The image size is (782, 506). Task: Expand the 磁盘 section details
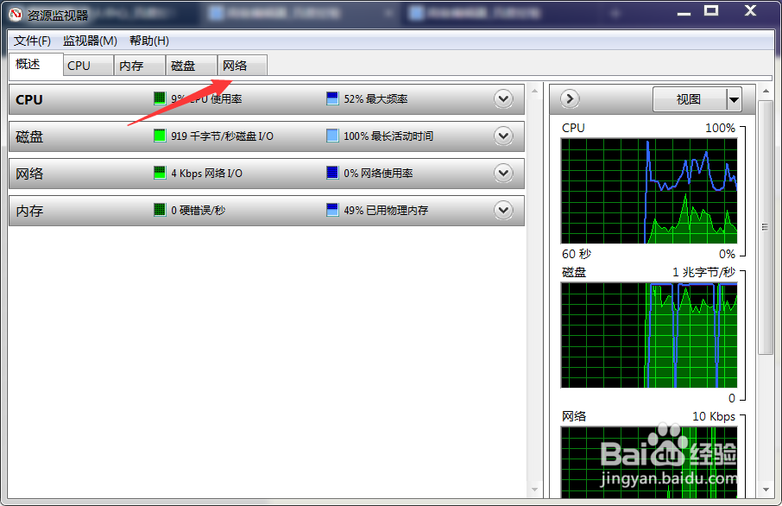(x=503, y=136)
